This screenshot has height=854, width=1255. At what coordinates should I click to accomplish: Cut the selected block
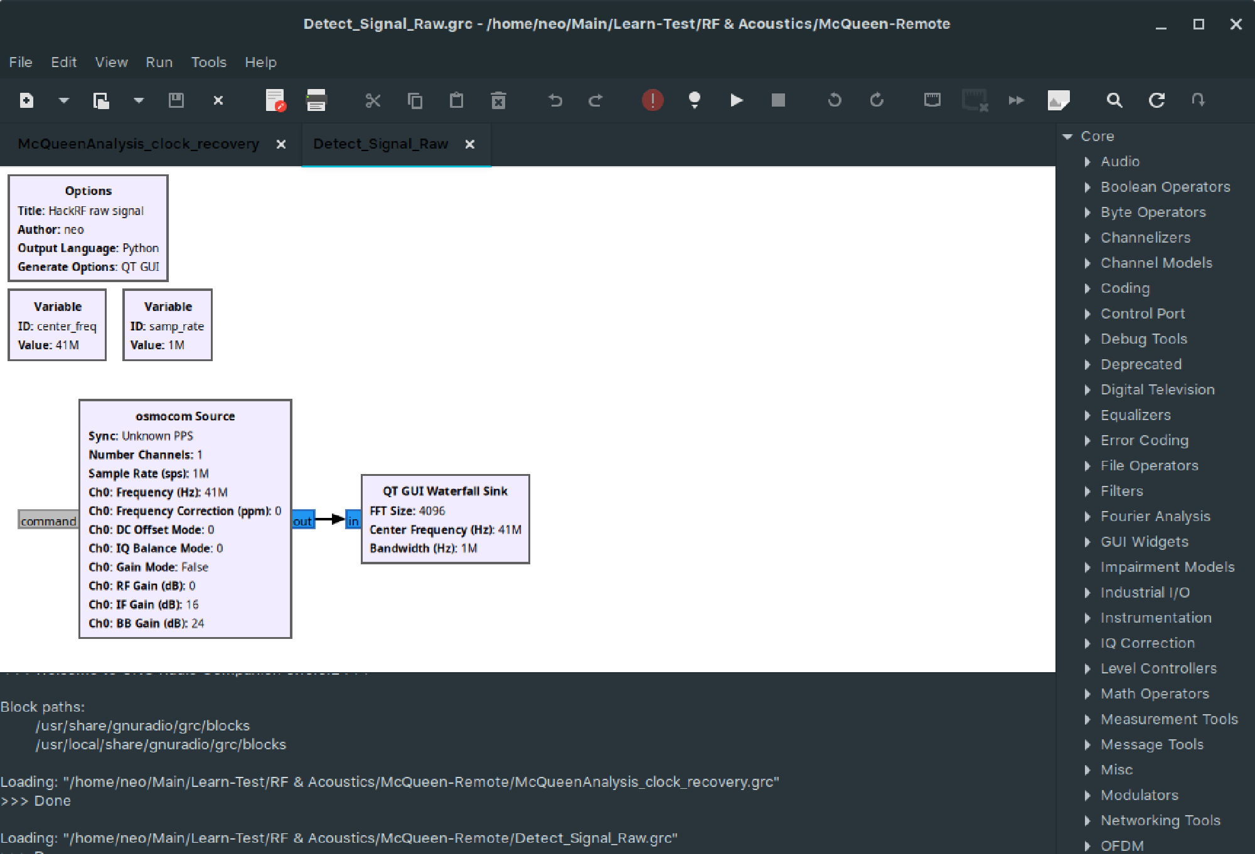tap(373, 100)
